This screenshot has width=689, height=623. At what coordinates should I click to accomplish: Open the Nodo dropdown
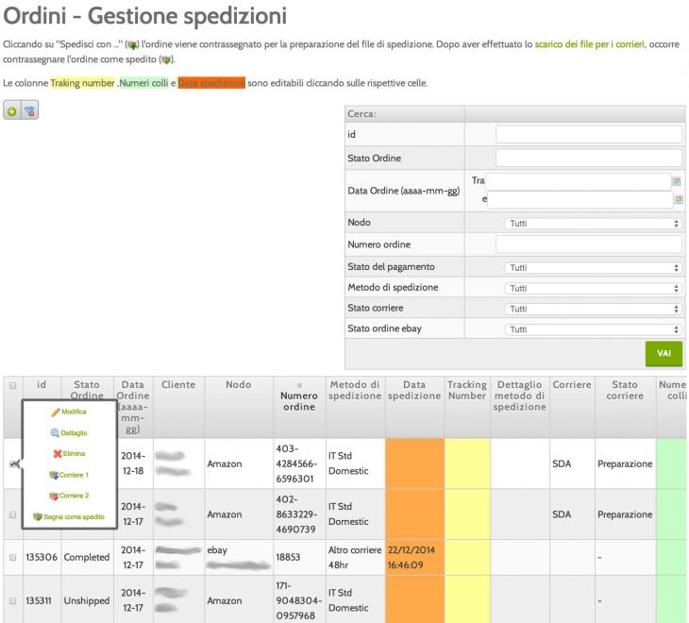tap(594, 223)
